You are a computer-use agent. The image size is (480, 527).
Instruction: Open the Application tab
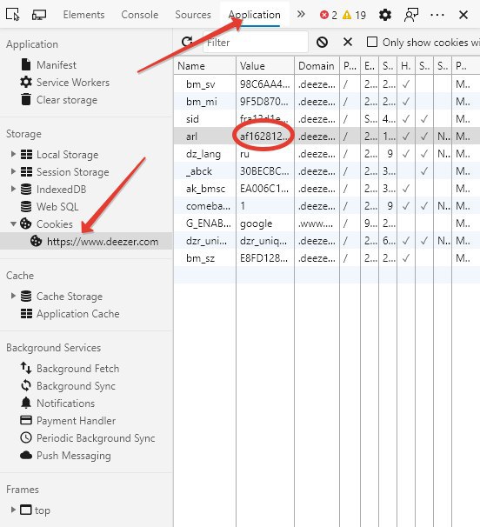254,15
